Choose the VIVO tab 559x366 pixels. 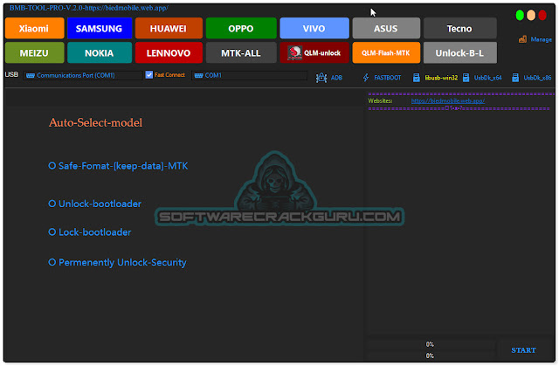[x=314, y=28]
